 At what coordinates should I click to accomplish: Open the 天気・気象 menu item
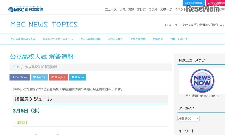click(x=127, y=9)
